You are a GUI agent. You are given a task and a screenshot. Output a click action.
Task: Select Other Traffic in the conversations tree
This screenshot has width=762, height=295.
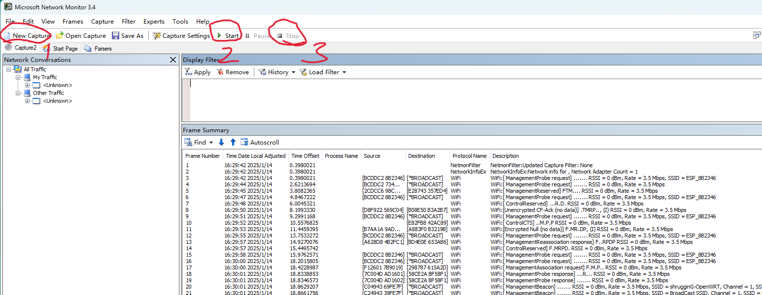pos(48,93)
